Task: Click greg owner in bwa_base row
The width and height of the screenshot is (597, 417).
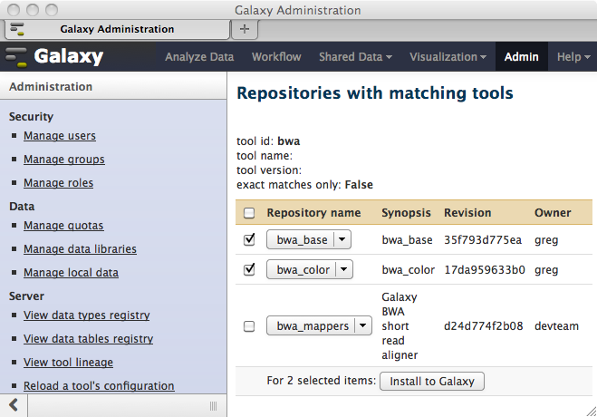Action: pyautogui.click(x=546, y=240)
